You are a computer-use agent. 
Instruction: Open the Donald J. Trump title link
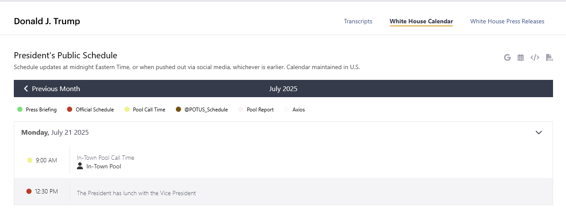tap(47, 21)
